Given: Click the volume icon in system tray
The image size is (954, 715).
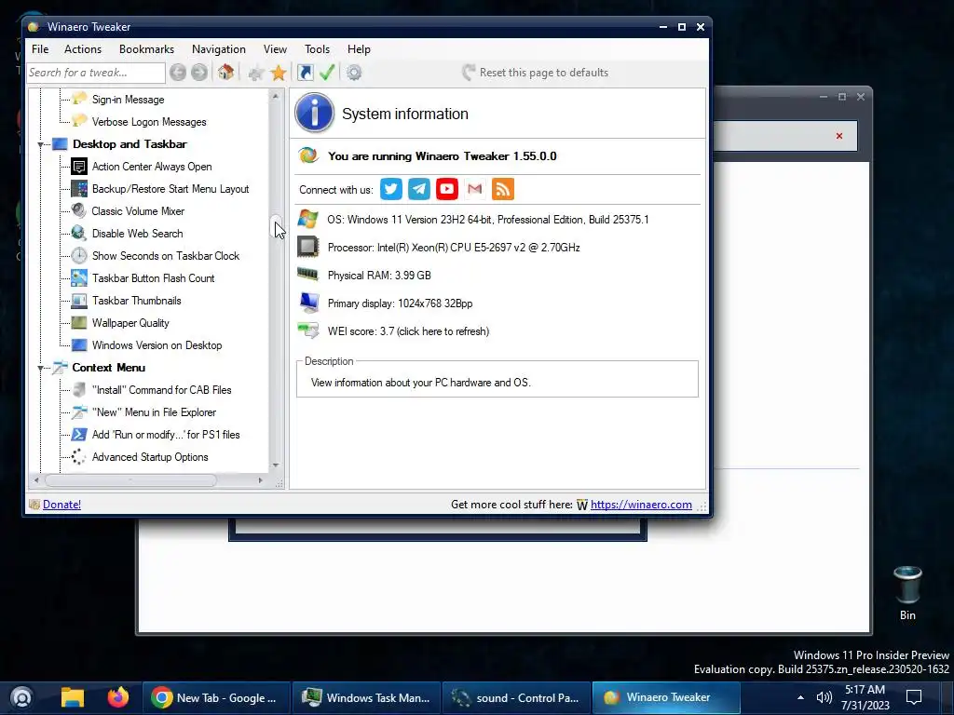Looking at the screenshot, I should [824, 697].
